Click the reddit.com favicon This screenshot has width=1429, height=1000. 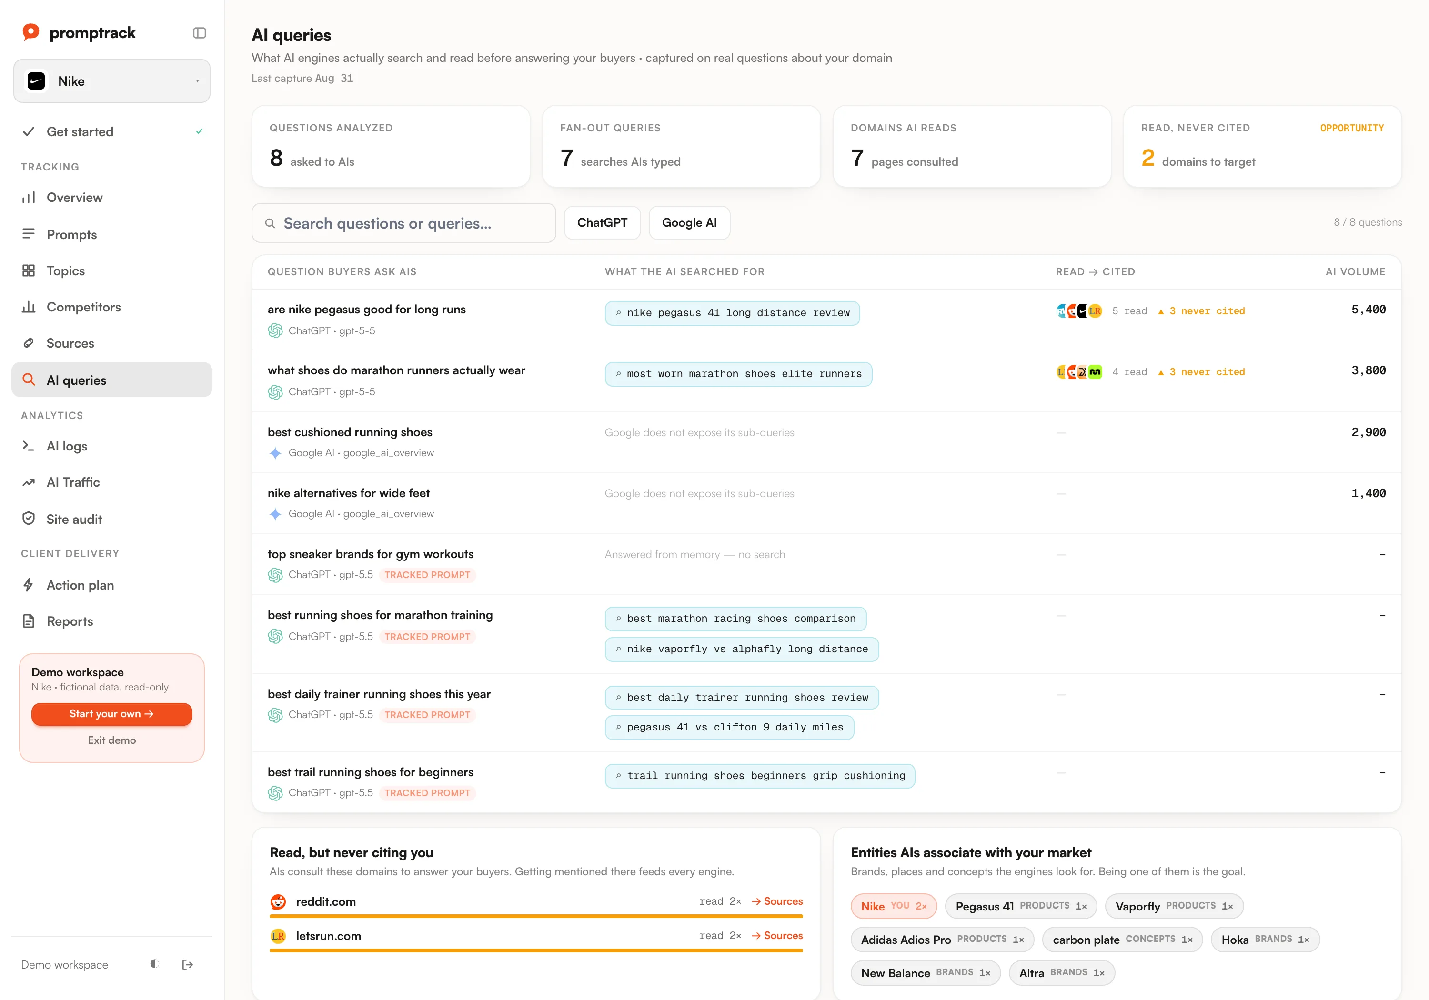pyautogui.click(x=278, y=902)
